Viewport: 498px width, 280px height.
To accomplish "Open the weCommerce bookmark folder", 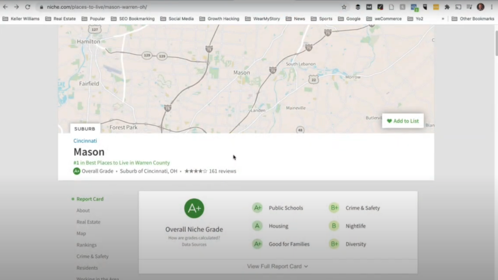I will (x=384, y=19).
